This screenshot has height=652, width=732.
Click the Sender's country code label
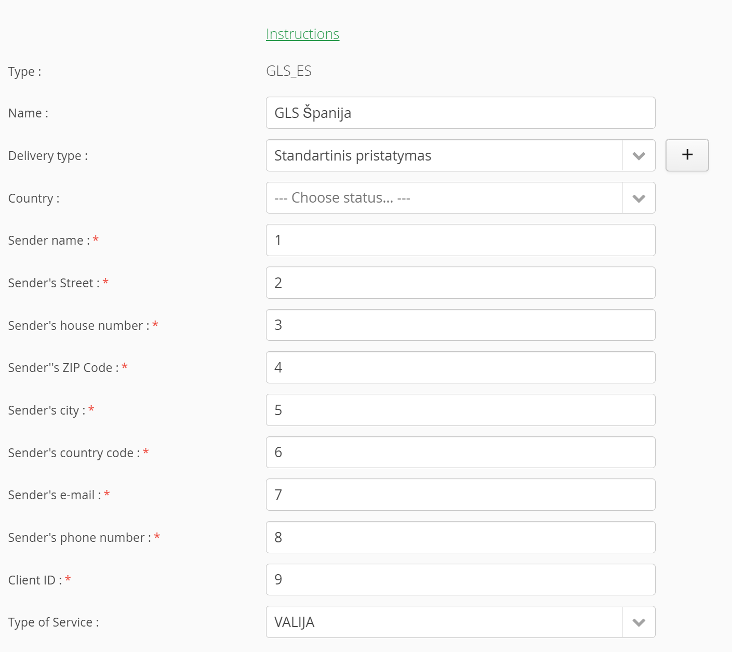pos(78,453)
